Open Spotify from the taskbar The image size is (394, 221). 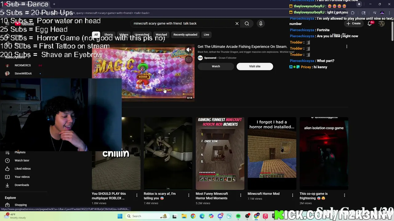[x=238, y=216]
